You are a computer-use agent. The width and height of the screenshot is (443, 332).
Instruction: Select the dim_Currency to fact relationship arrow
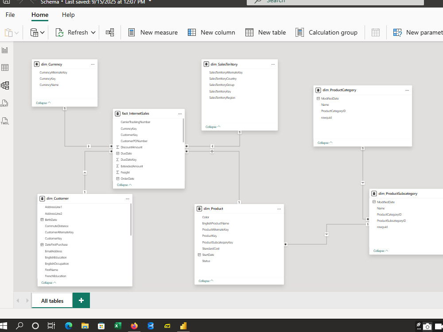pos(89,146)
